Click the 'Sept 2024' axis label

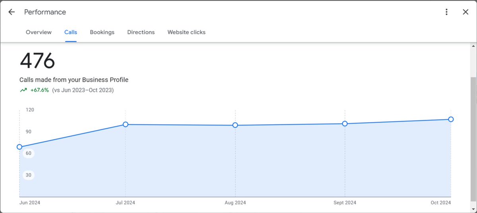pyautogui.click(x=345, y=203)
